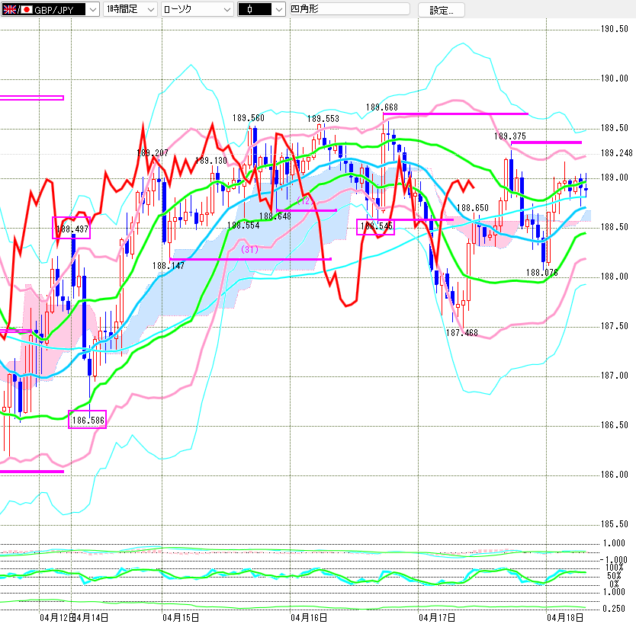
Task: Click the Japan flag icon
Action: click(x=26, y=10)
